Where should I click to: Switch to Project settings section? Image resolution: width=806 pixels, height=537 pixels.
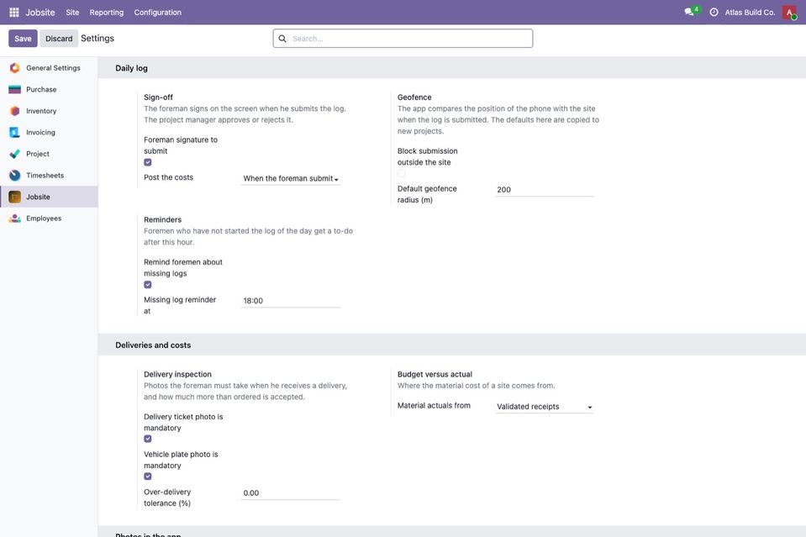pos(49,154)
